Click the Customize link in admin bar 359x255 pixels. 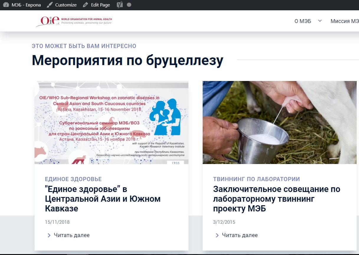66,5
